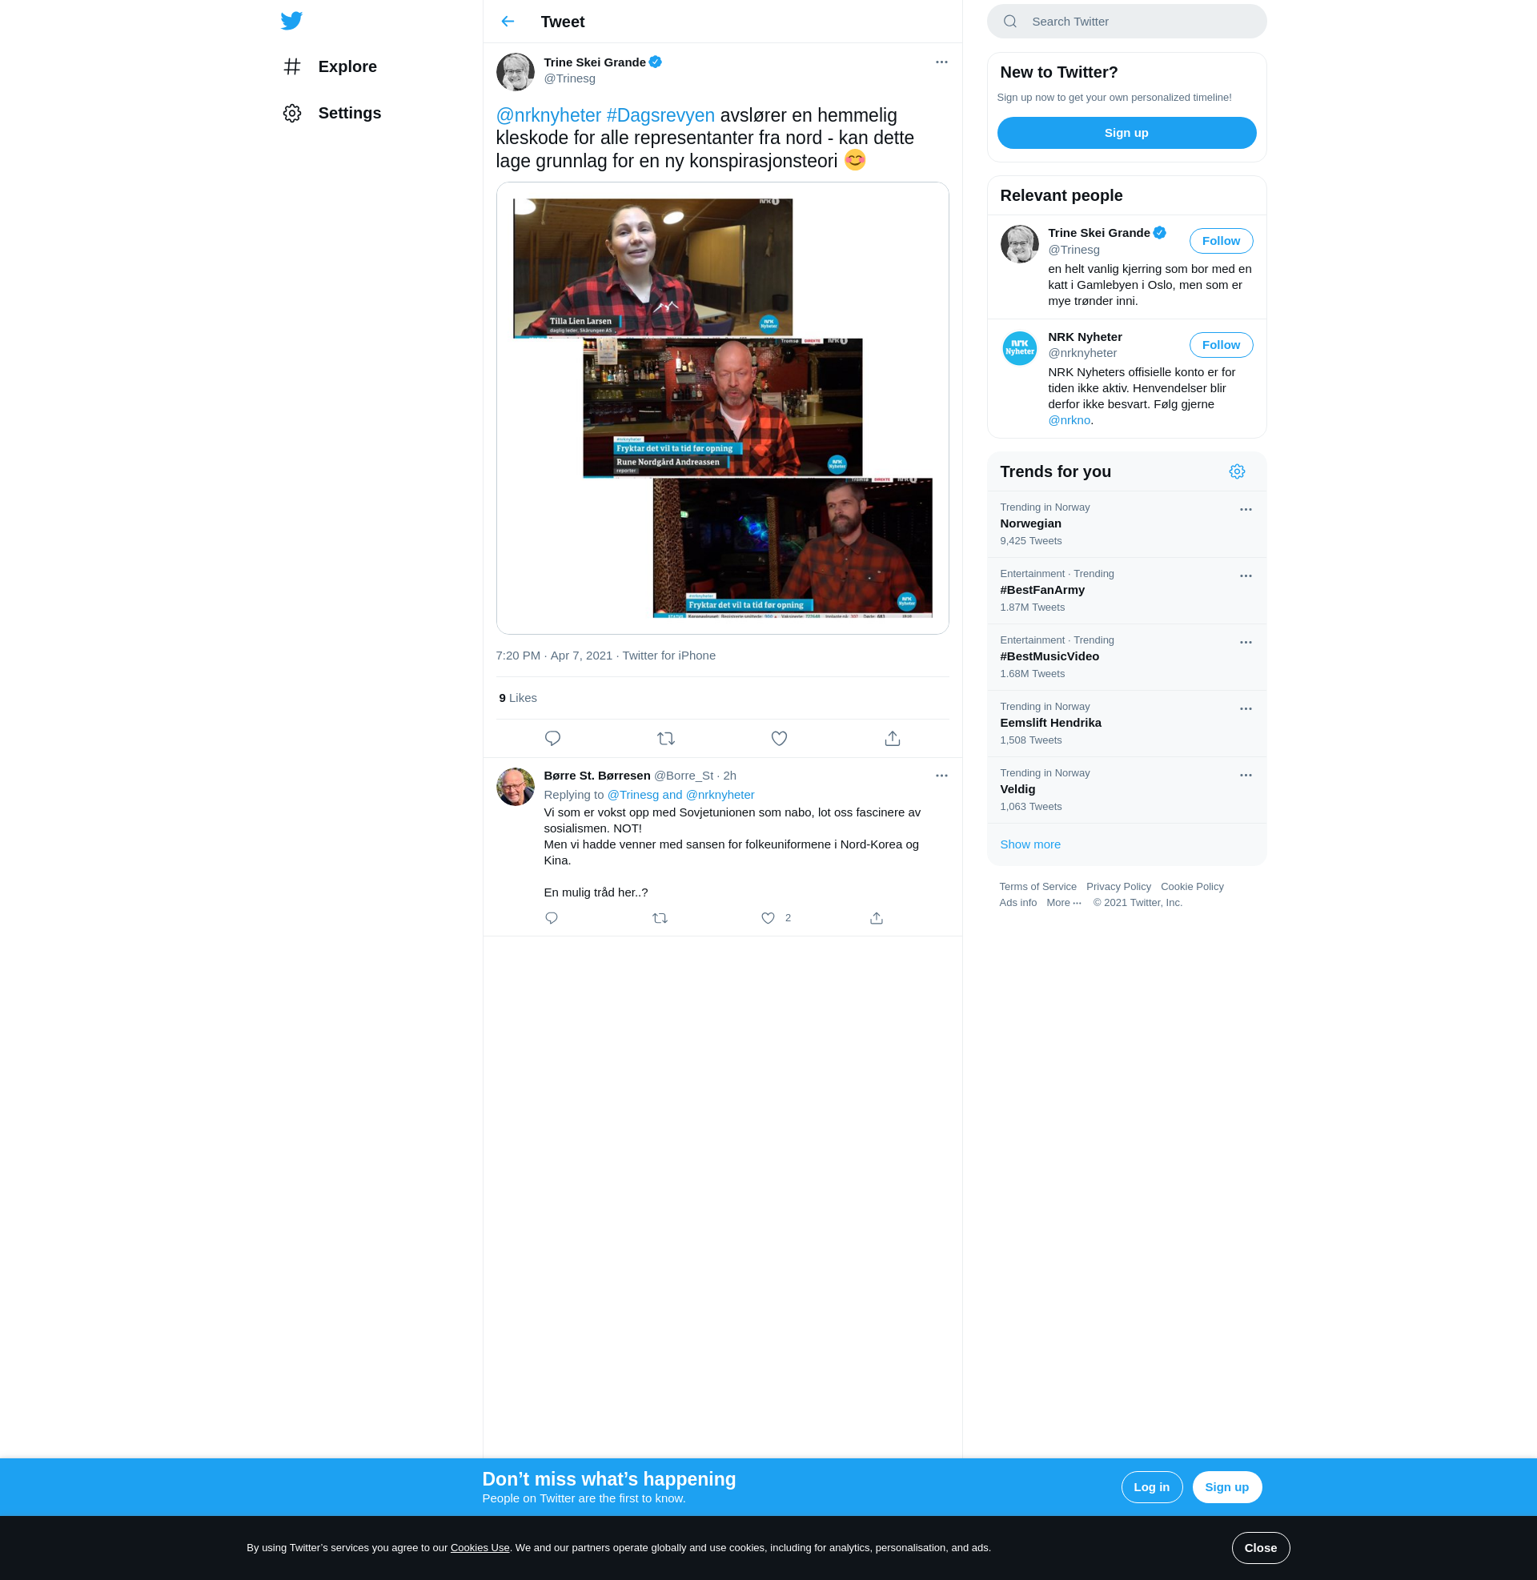Open options for Norwegian trend
This screenshot has width=1537, height=1580.
1245,510
